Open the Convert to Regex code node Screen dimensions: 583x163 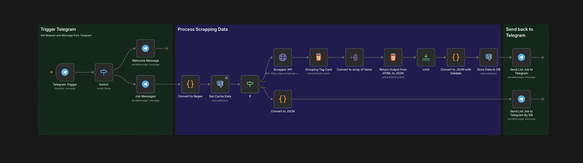pyautogui.click(x=190, y=84)
